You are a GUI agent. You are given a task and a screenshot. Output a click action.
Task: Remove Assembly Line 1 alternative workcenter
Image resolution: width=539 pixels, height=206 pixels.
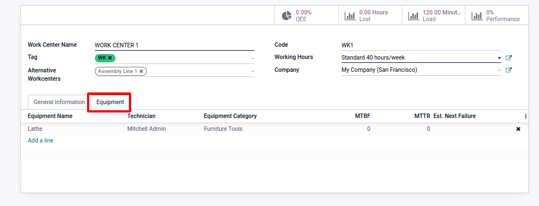141,71
